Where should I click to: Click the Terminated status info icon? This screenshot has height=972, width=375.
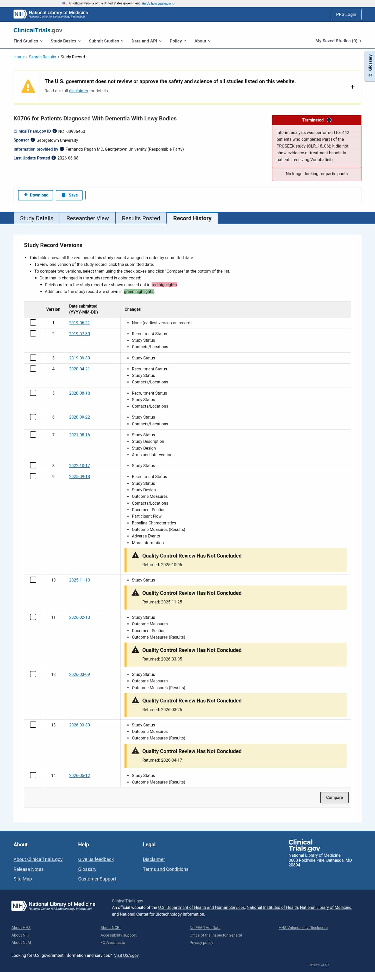(x=329, y=120)
